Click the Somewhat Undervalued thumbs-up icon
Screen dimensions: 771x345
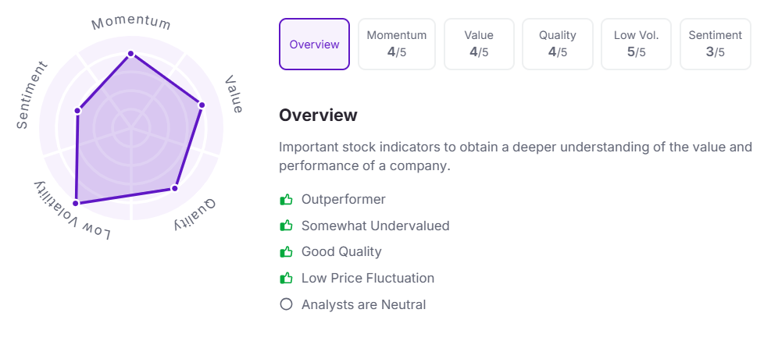point(286,226)
